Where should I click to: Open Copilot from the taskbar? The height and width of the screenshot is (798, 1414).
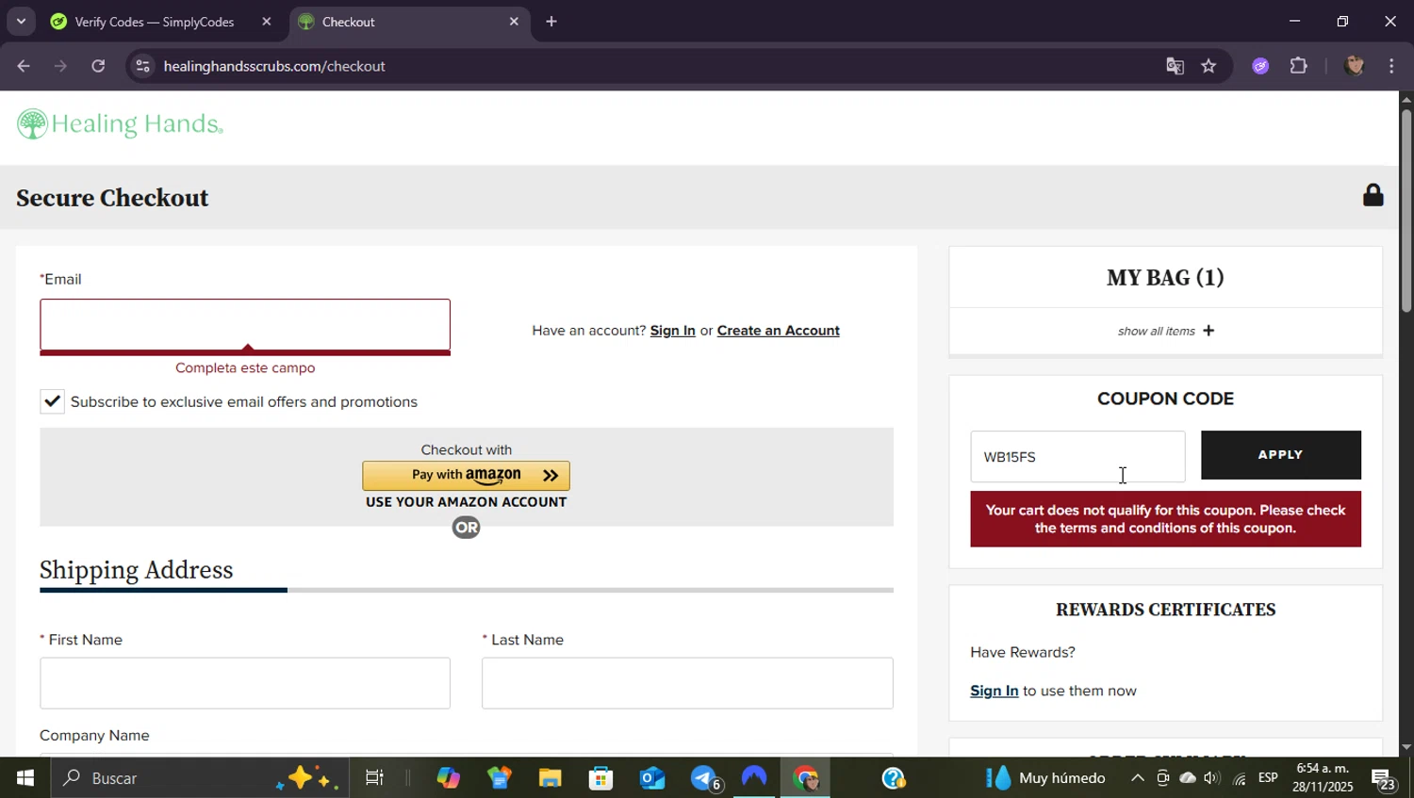[448, 778]
